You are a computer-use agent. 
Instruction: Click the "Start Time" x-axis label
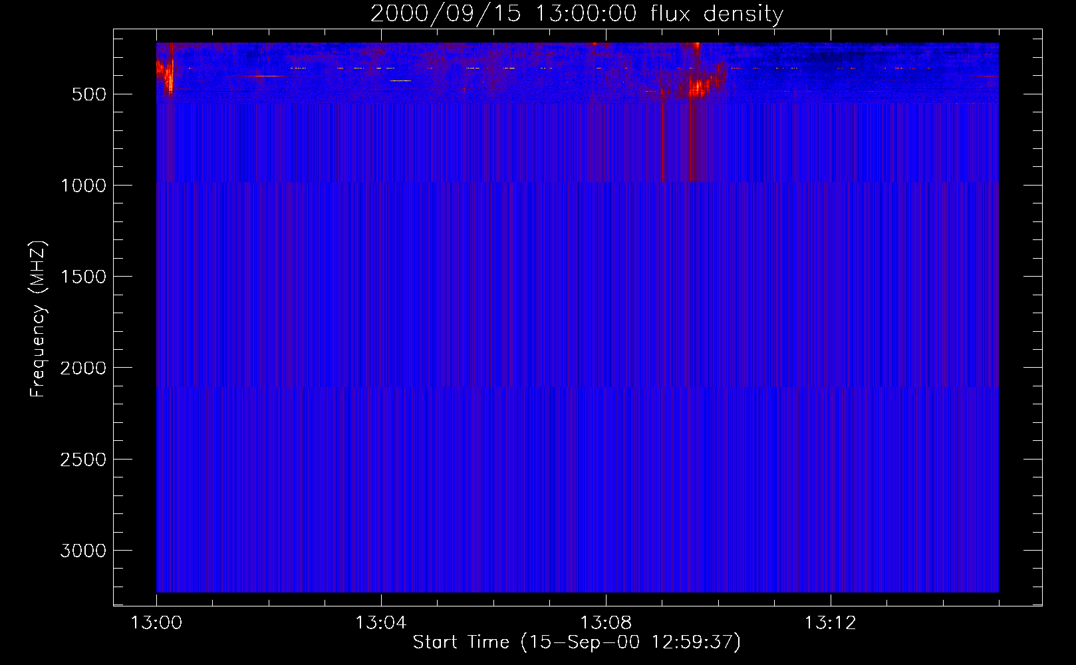click(x=577, y=642)
